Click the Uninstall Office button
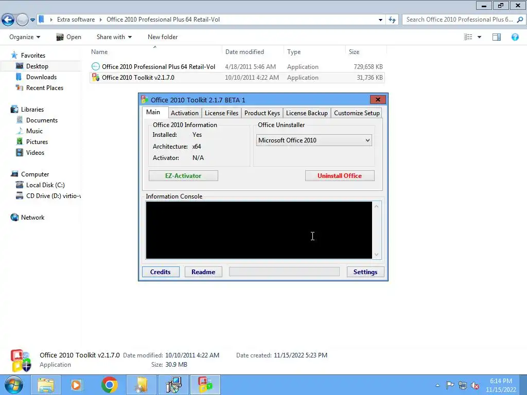The height and width of the screenshot is (395, 527). point(340,176)
